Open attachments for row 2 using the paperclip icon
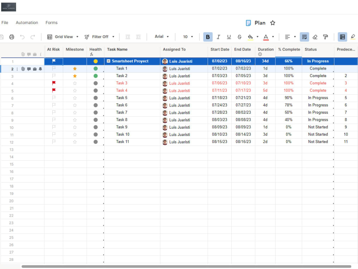This screenshot has width=358, height=269. 23,69
